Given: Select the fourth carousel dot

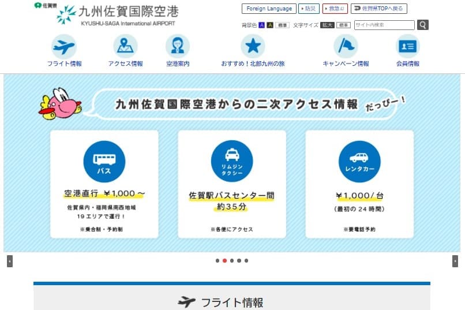Looking at the screenshot, I should (x=239, y=261).
